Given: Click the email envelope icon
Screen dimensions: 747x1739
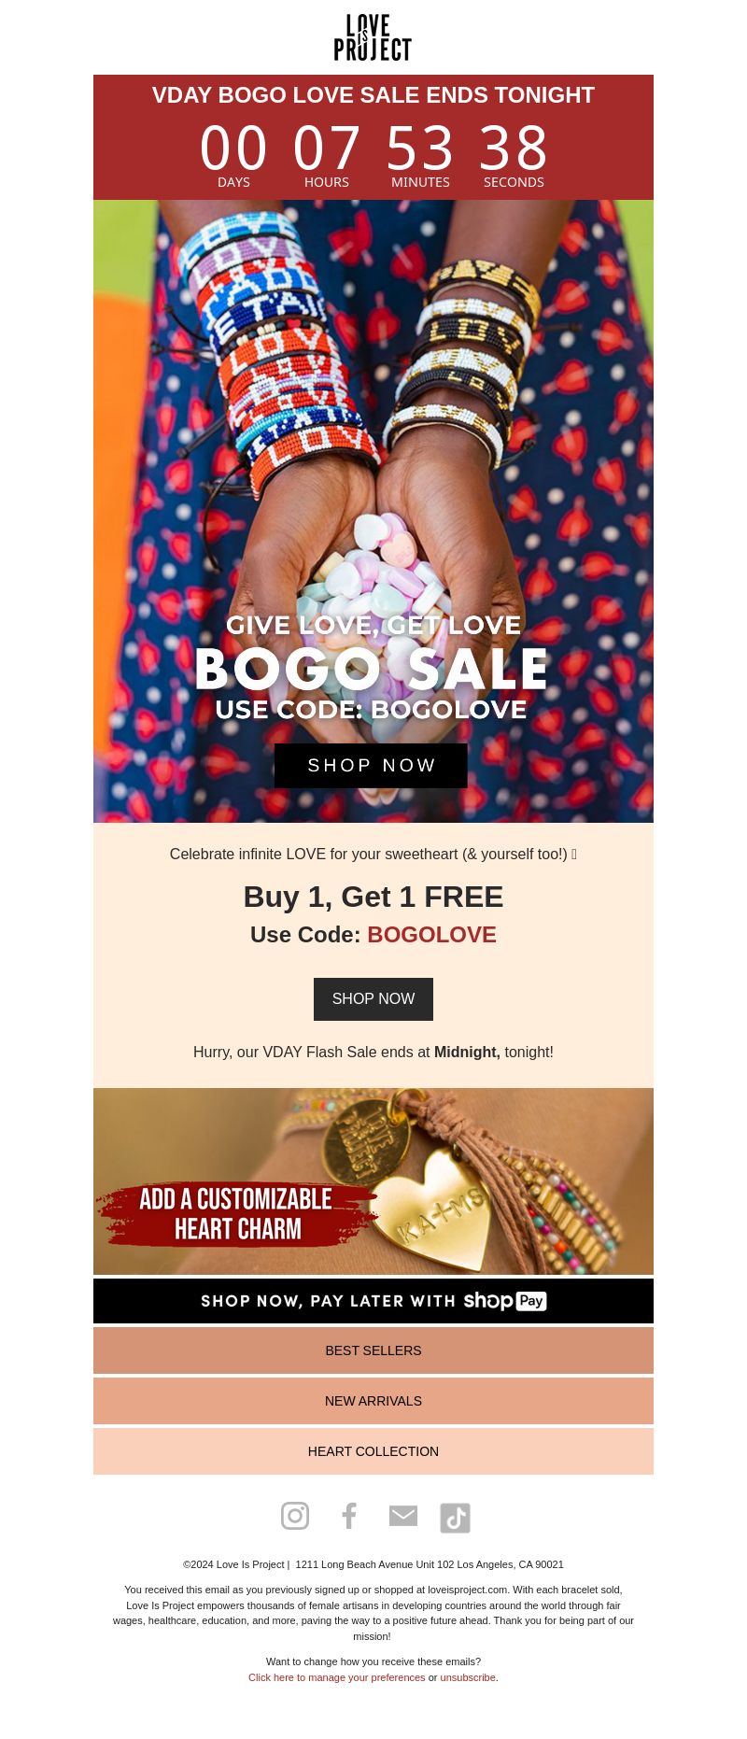Looking at the screenshot, I should pyautogui.click(x=403, y=1516).
